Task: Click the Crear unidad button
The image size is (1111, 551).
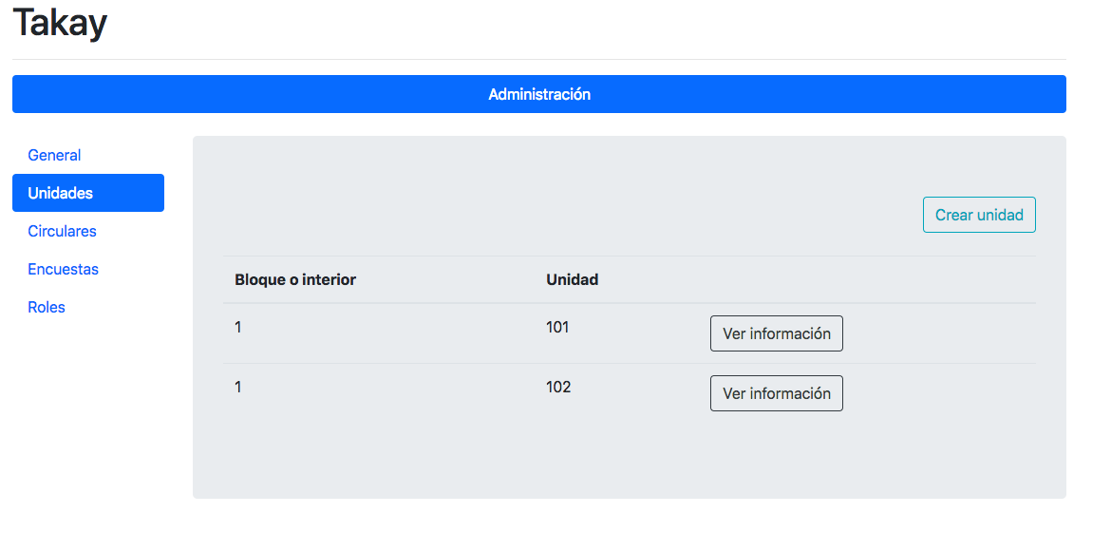Action: tap(979, 215)
